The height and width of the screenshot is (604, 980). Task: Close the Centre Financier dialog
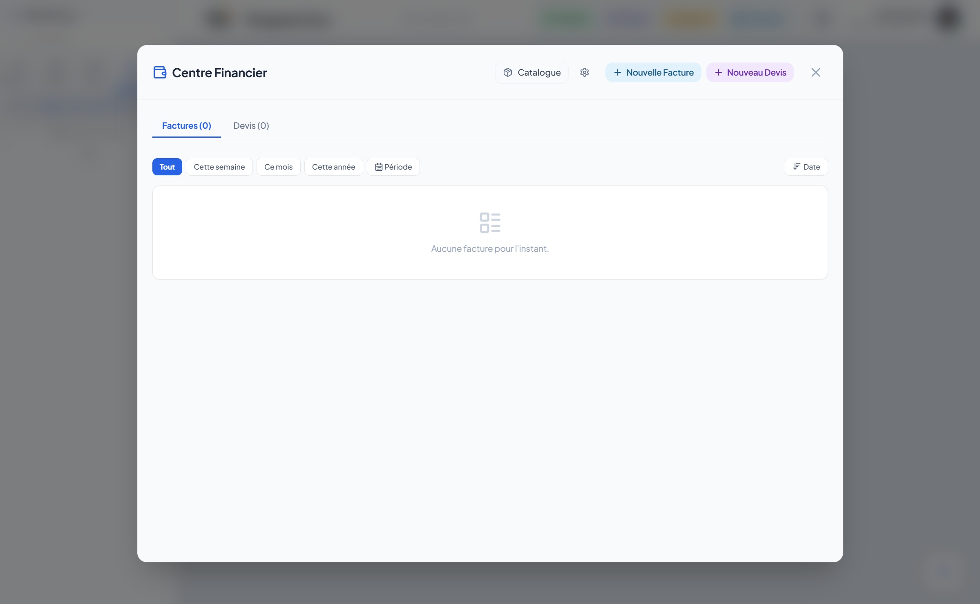point(815,72)
